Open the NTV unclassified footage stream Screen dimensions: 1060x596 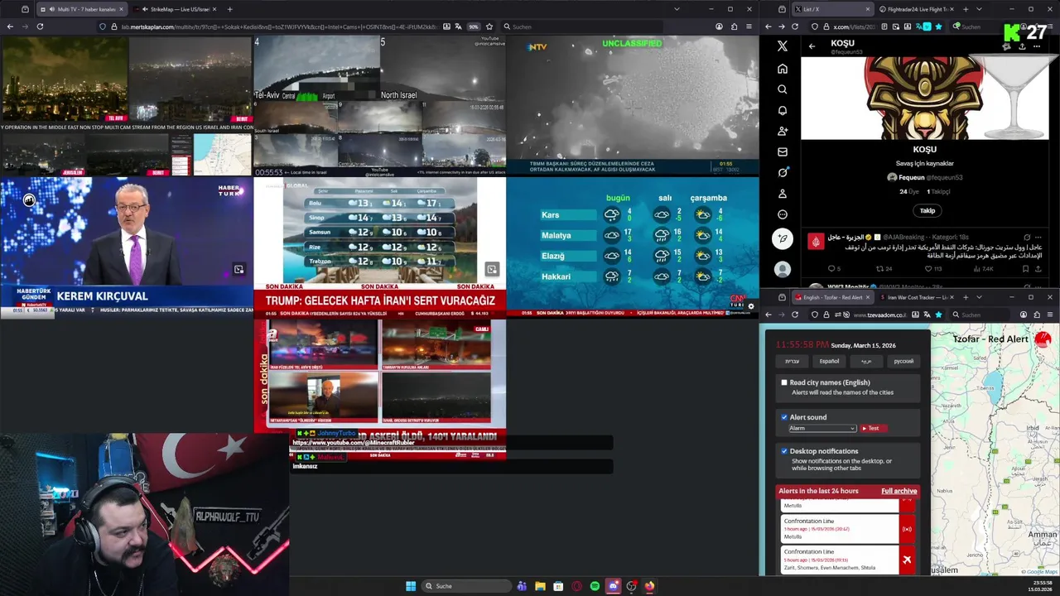632,105
